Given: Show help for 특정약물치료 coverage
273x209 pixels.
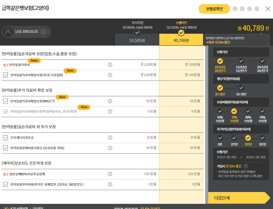Looking at the screenshot, I should pyautogui.click(x=110, y=111).
